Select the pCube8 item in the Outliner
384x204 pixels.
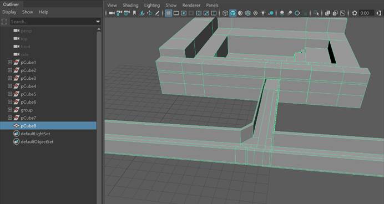pyautogui.click(x=28, y=126)
